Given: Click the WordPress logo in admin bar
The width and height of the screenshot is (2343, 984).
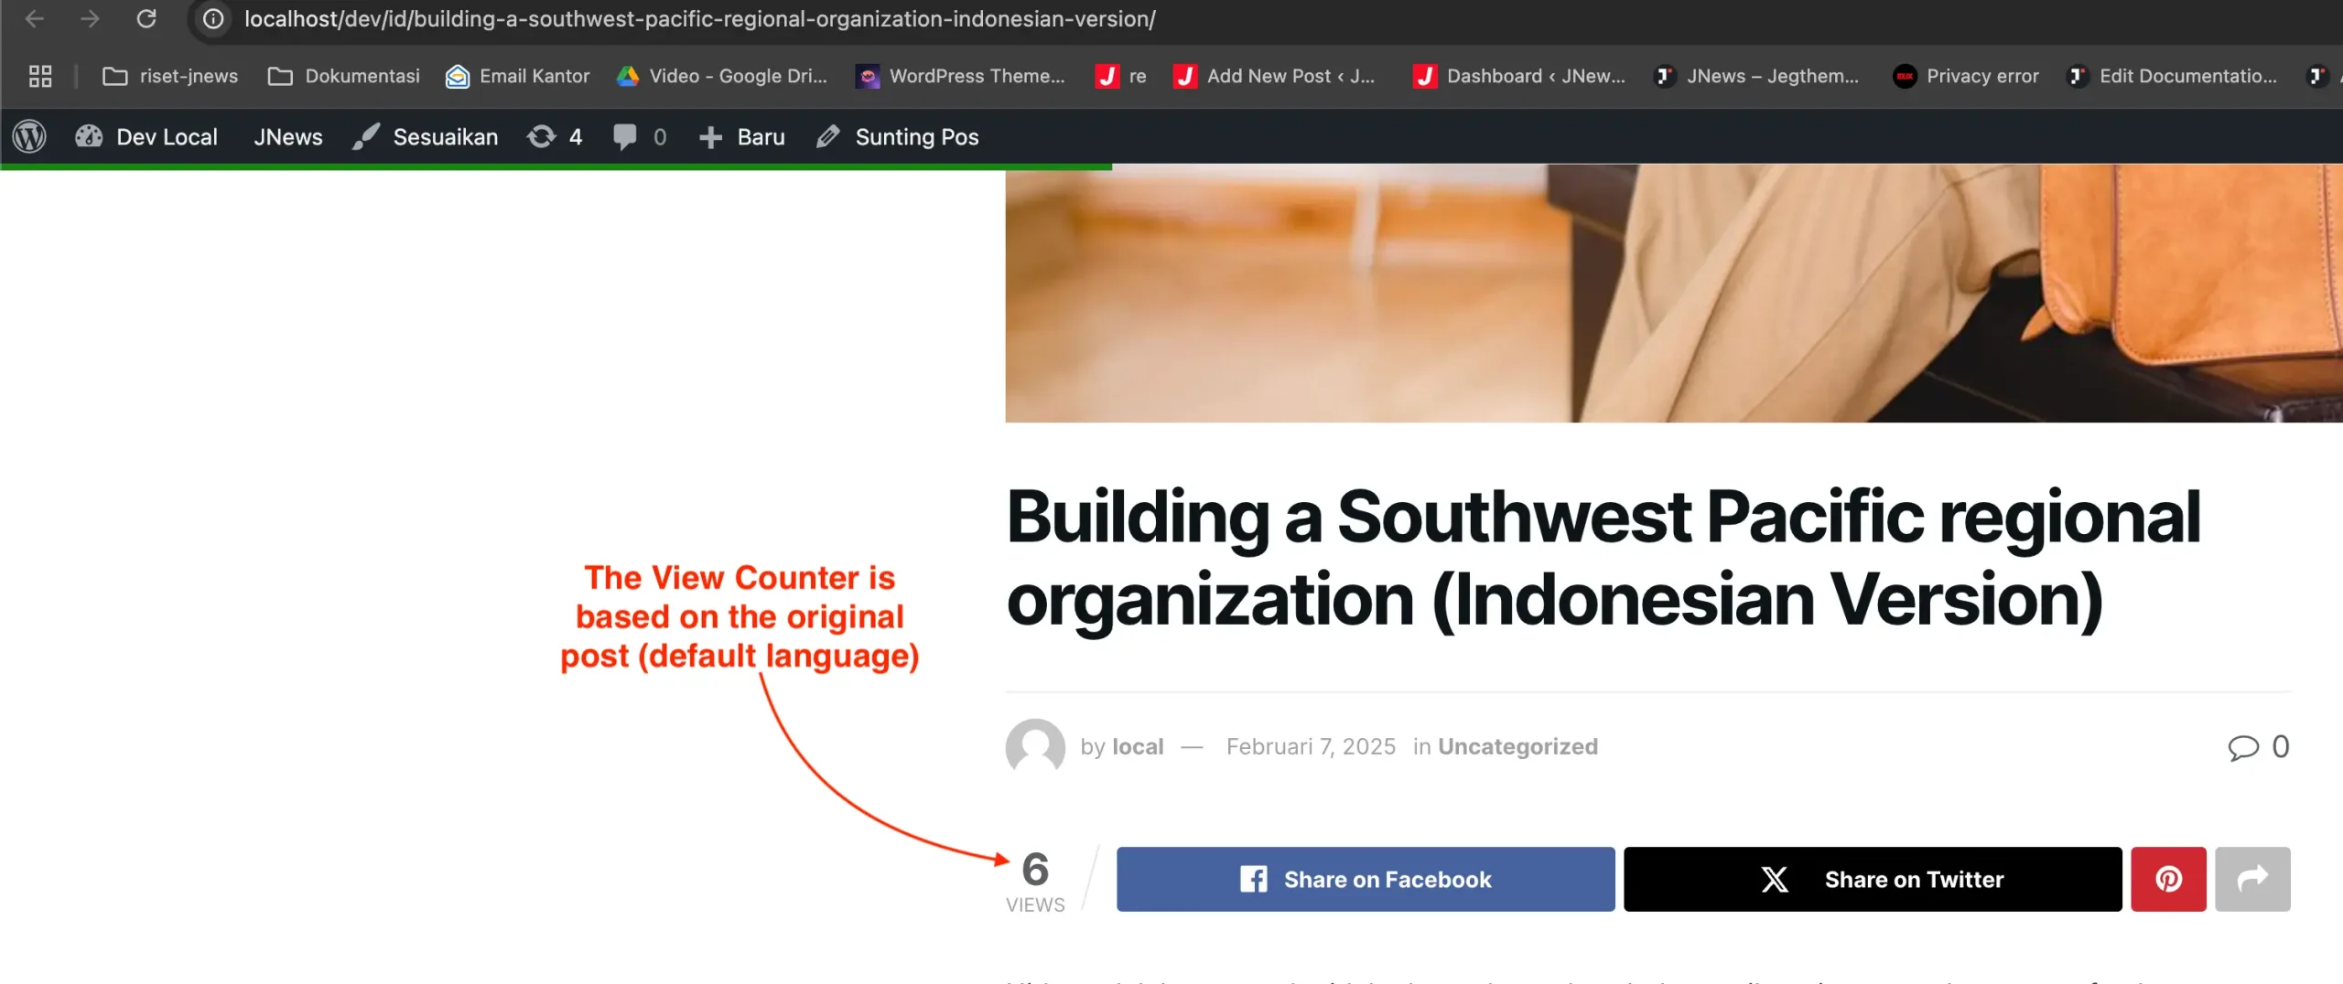Looking at the screenshot, I should pyautogui.click(x=29, y=136).
